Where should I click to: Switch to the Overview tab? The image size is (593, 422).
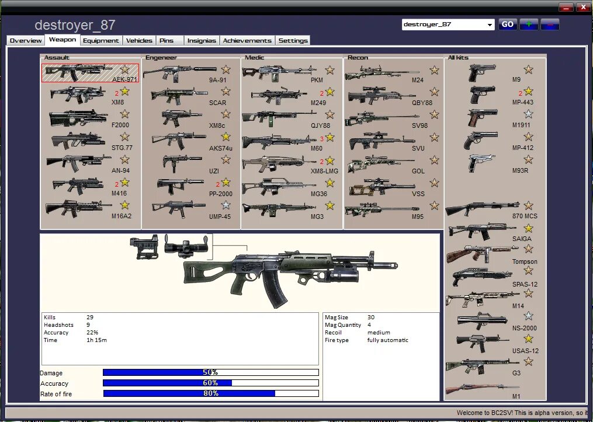pos(26,40)
